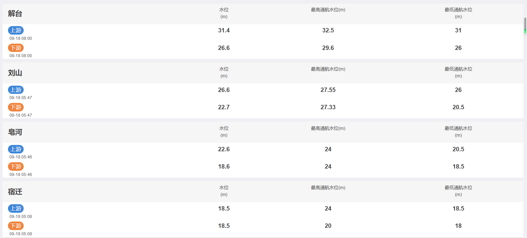This screenshot has height=238, width=527.
Task: Click the 解台 station heading
Action: (x=15, y=13)
